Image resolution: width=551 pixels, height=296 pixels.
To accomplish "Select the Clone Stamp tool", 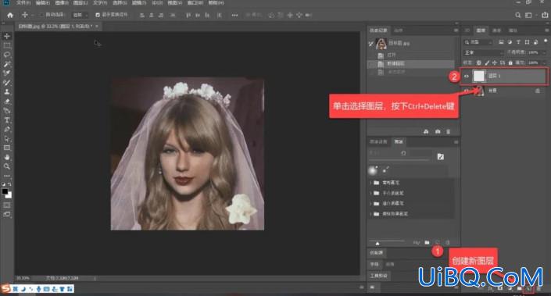I will pos(7,92).
